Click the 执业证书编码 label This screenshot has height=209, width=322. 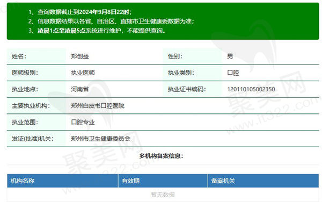pos(187,89)
